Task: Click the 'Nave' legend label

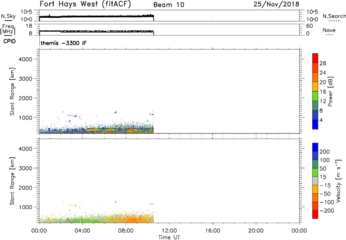Action: click(329, 30)
